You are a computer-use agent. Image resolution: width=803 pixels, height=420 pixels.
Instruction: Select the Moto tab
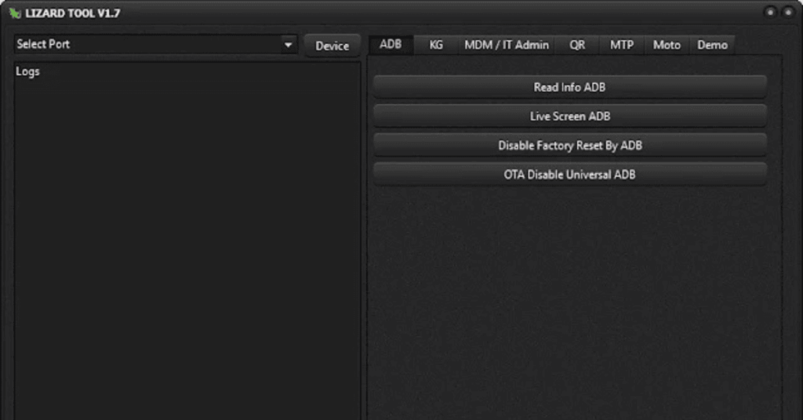[x=667, y=45]
